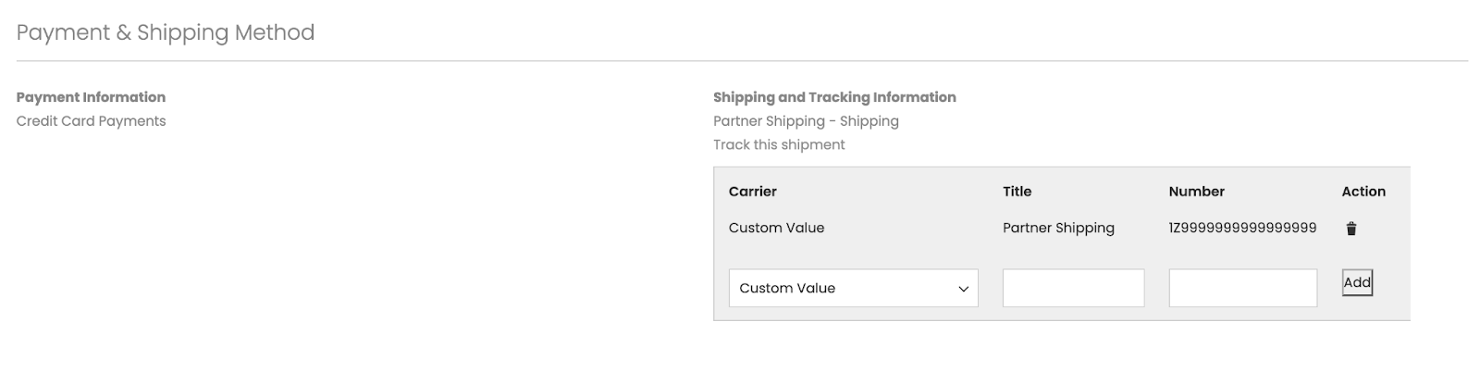
Task: Click the Title column header
Action: pos(1017,192)
